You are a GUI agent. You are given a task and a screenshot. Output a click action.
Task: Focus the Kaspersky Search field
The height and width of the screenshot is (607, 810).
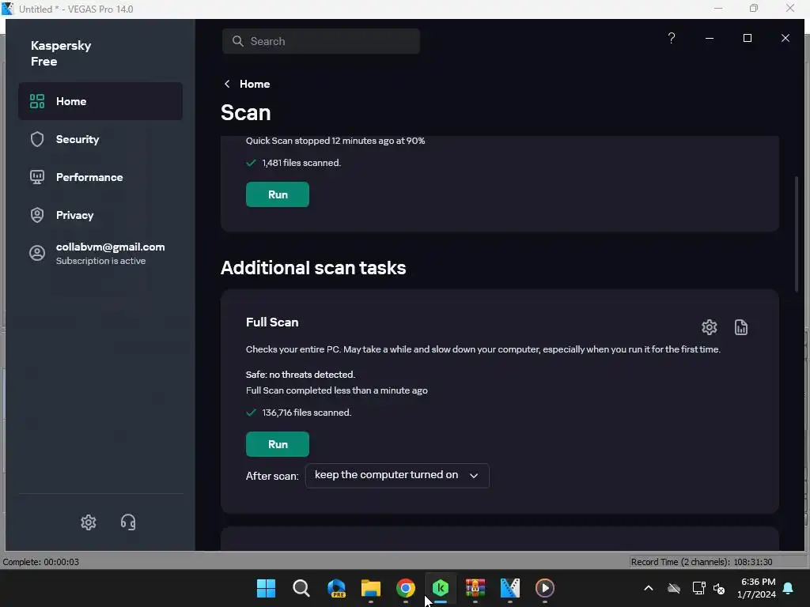tap(321, 41)
